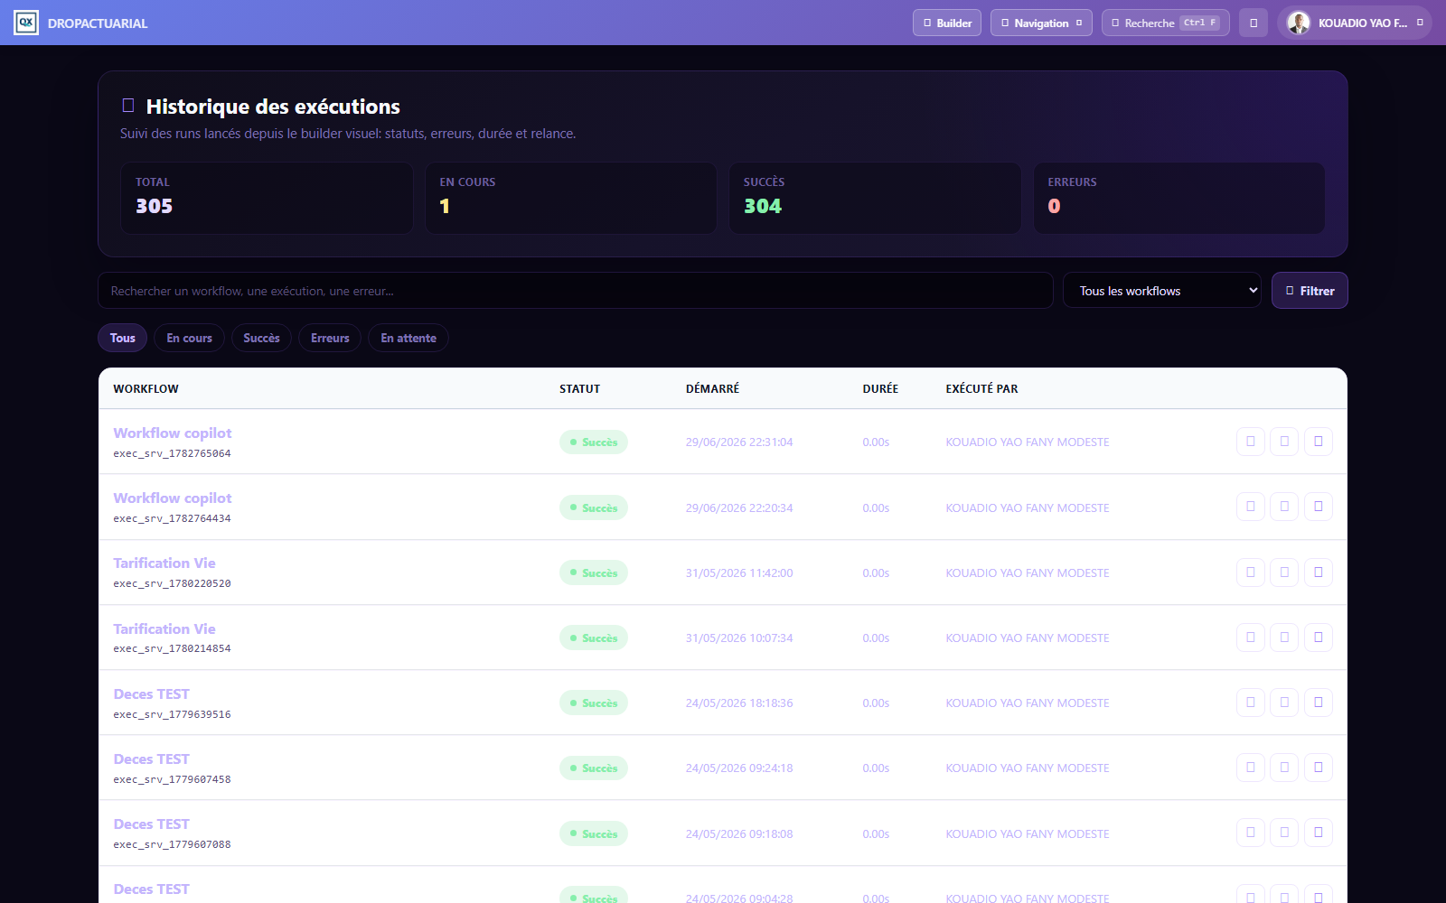
Task: Open Deces TEST run exec_srv_1779639516
Action: 152,694
